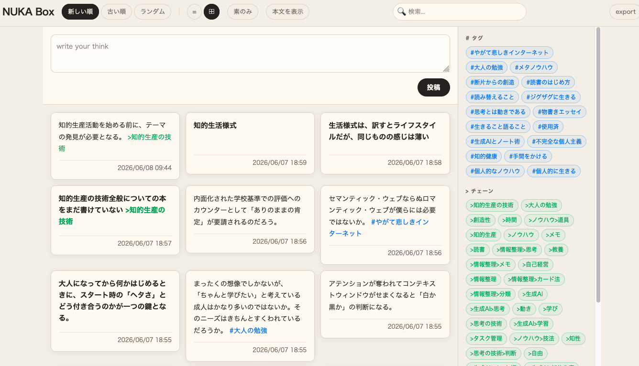This screenshot has width=639, height=366.
Task: Switch to grid view icon
Action: [x=211, y=11]
